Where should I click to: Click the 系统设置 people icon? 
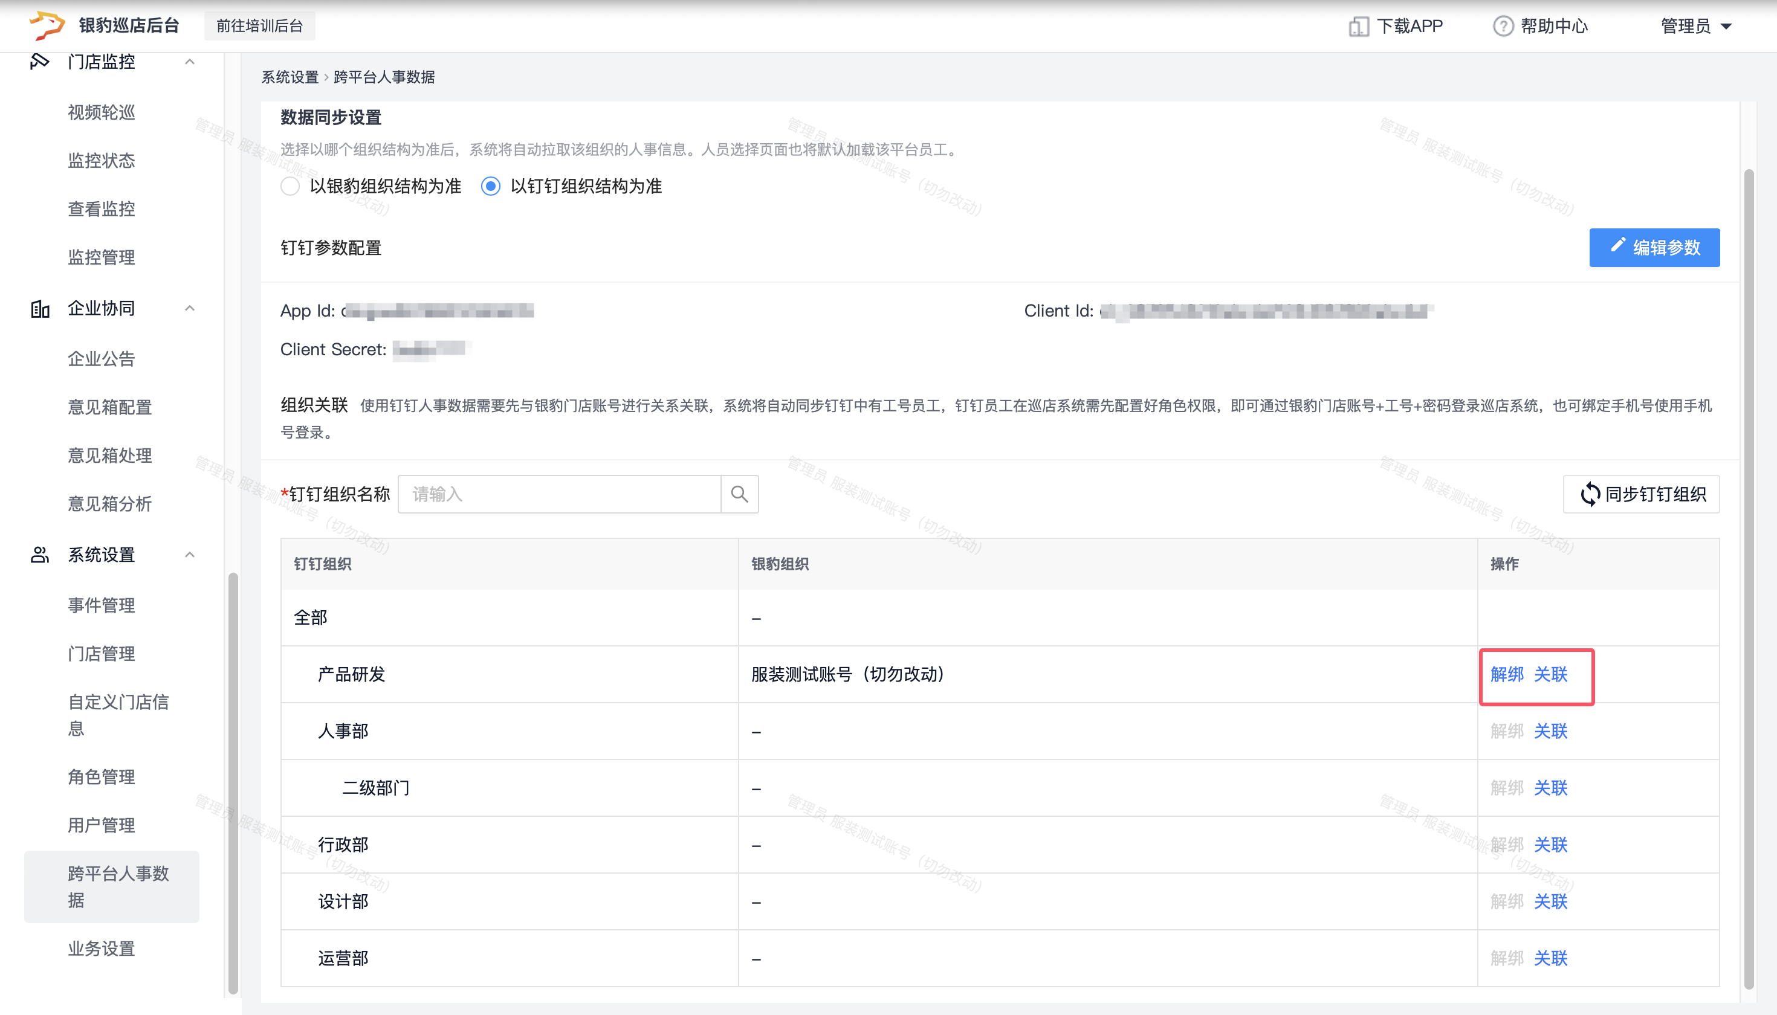pos(40,555)
